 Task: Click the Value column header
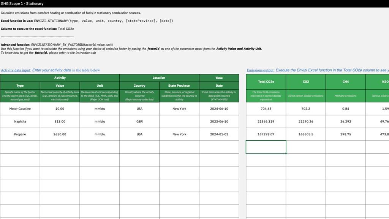click(x=60, y=86)
